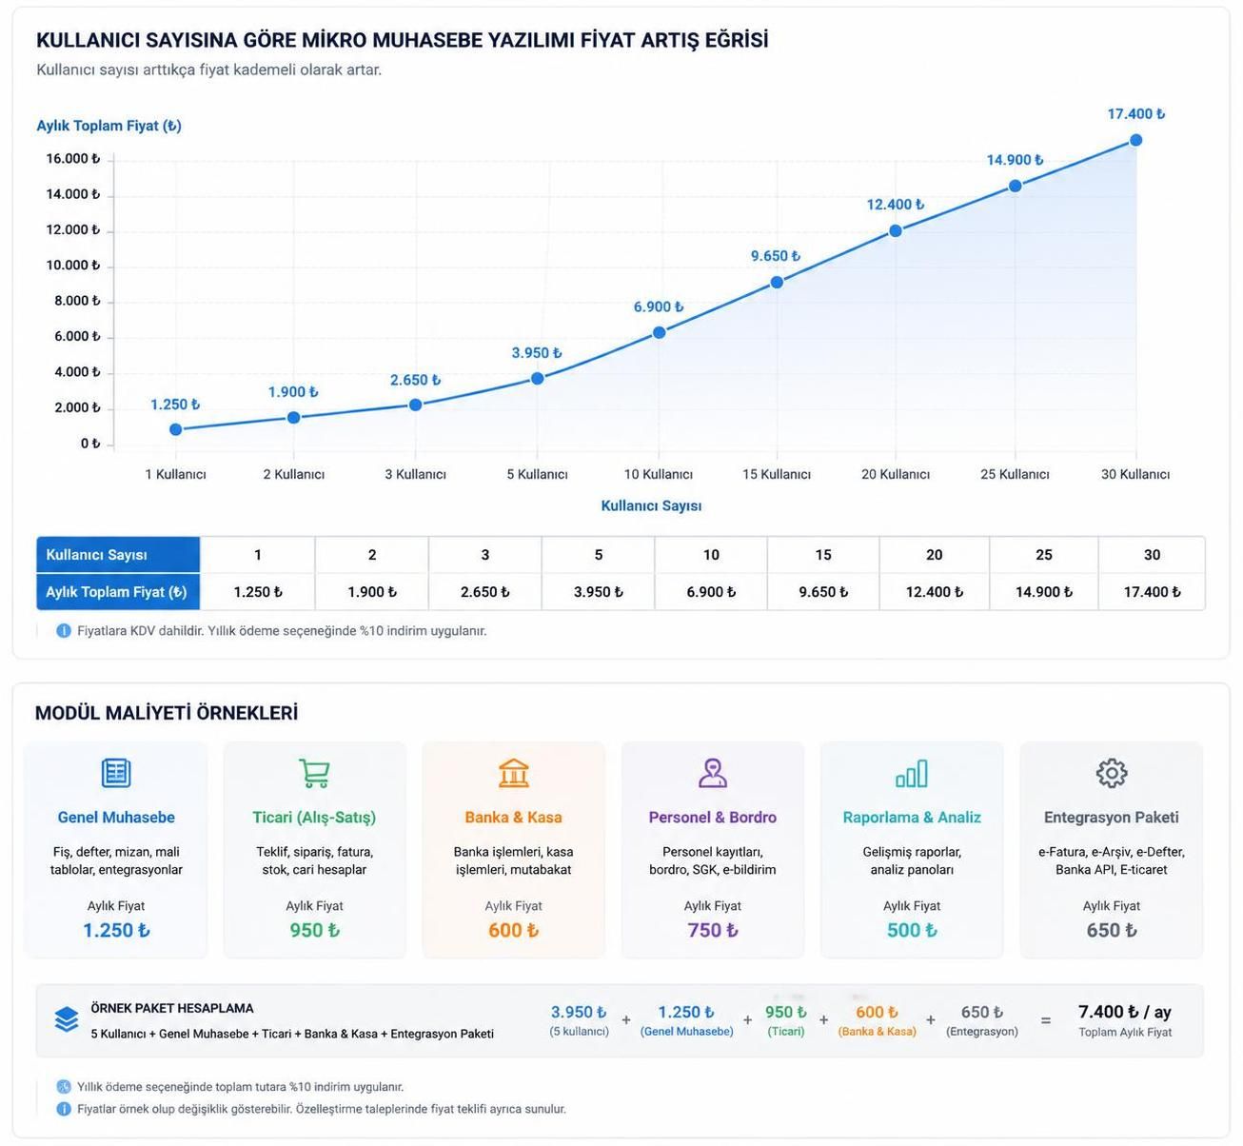Click the Kullanıcı Sayısı table header cell
This screenshot has height=1146, width=1243.
pos(118,555)
